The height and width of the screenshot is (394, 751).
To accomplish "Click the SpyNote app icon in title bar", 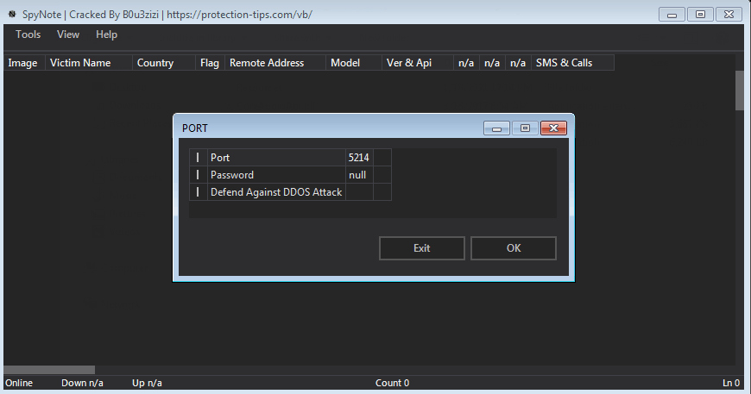I will pyautogui.click(x=12, y=14).
